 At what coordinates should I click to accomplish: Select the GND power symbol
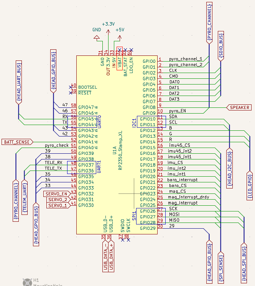pos(97,37)
